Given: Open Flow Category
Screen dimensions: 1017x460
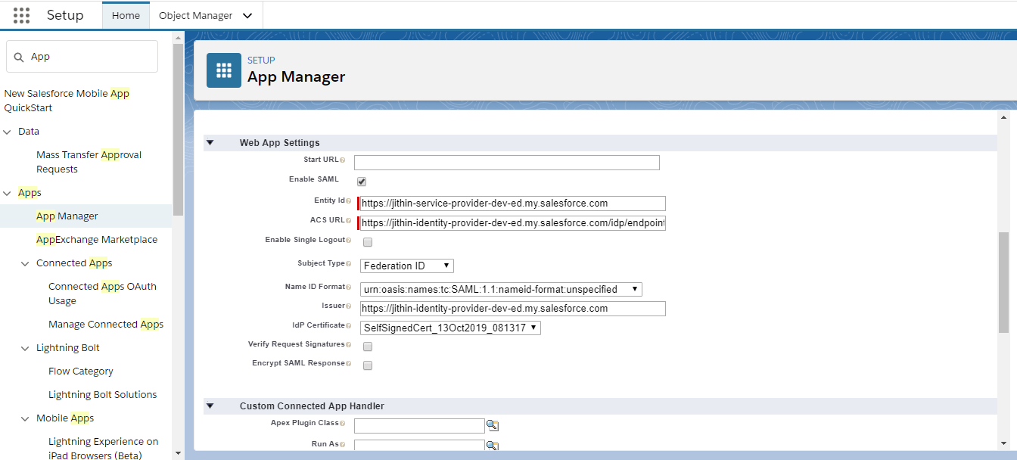Looking at the screenshot, I should click(81, 371).
